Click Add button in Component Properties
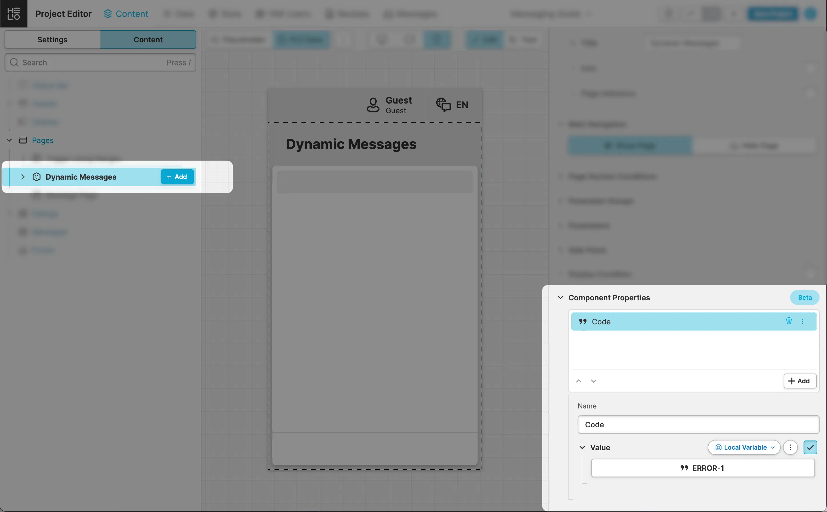827x512 pixels. coord(800,381)
